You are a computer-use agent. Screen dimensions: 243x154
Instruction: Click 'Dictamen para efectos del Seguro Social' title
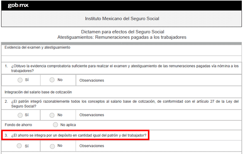[x=123, y=32]
